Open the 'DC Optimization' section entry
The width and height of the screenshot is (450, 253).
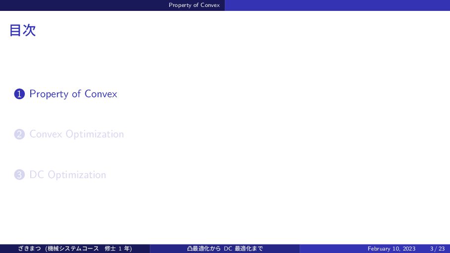click(68, 175)
